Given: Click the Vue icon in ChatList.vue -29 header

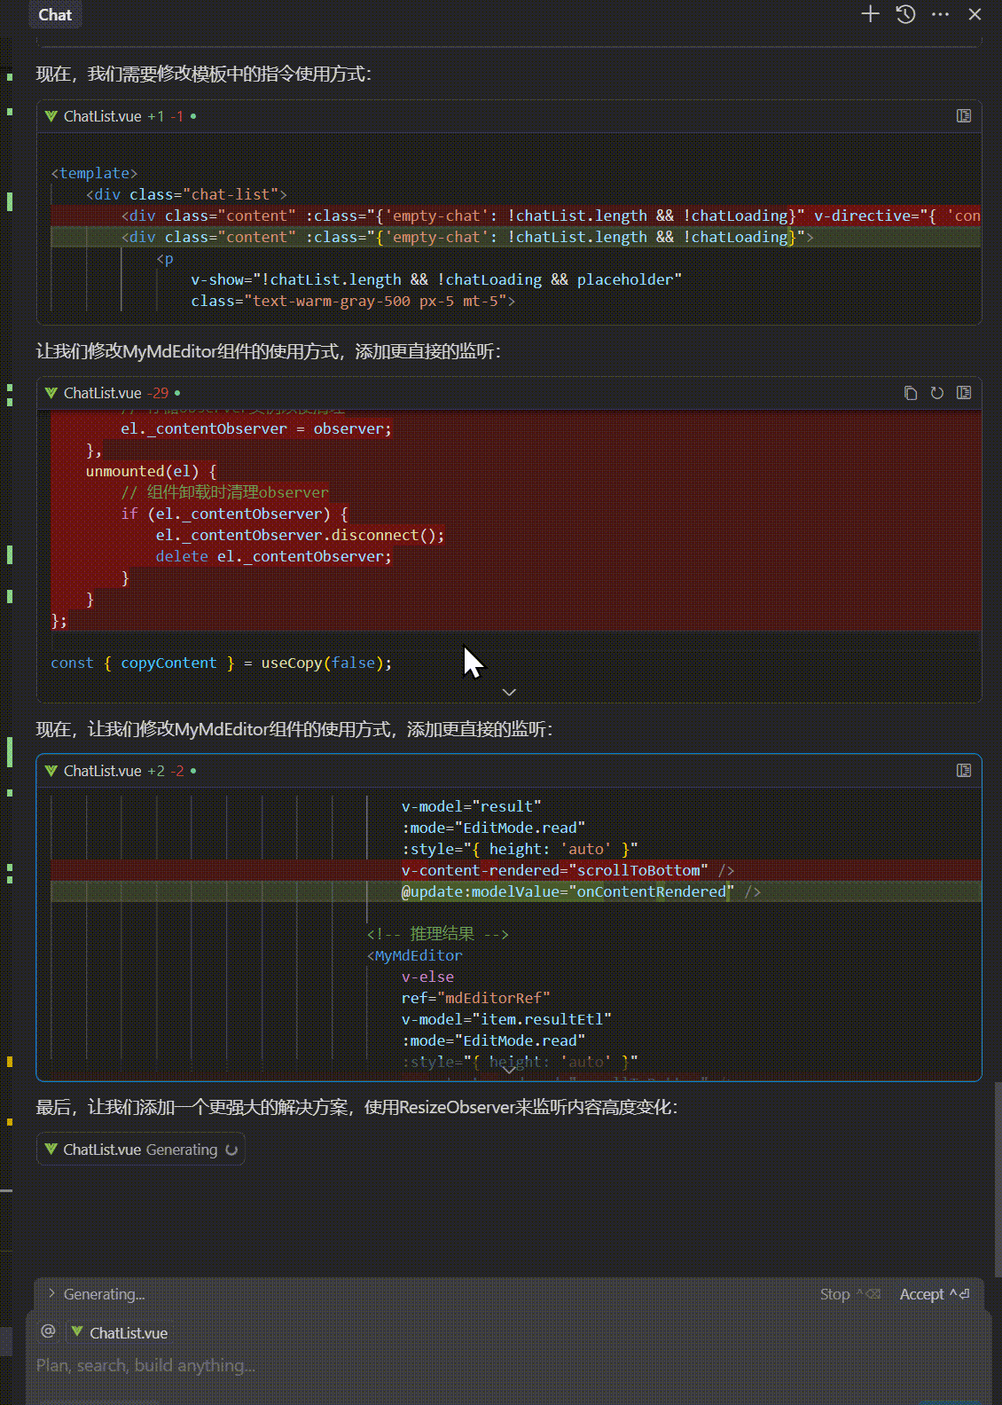Looking at the screenshot, I should [x=51, y=393].
